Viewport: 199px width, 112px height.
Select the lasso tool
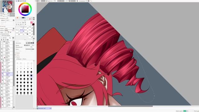coord(19,22)
